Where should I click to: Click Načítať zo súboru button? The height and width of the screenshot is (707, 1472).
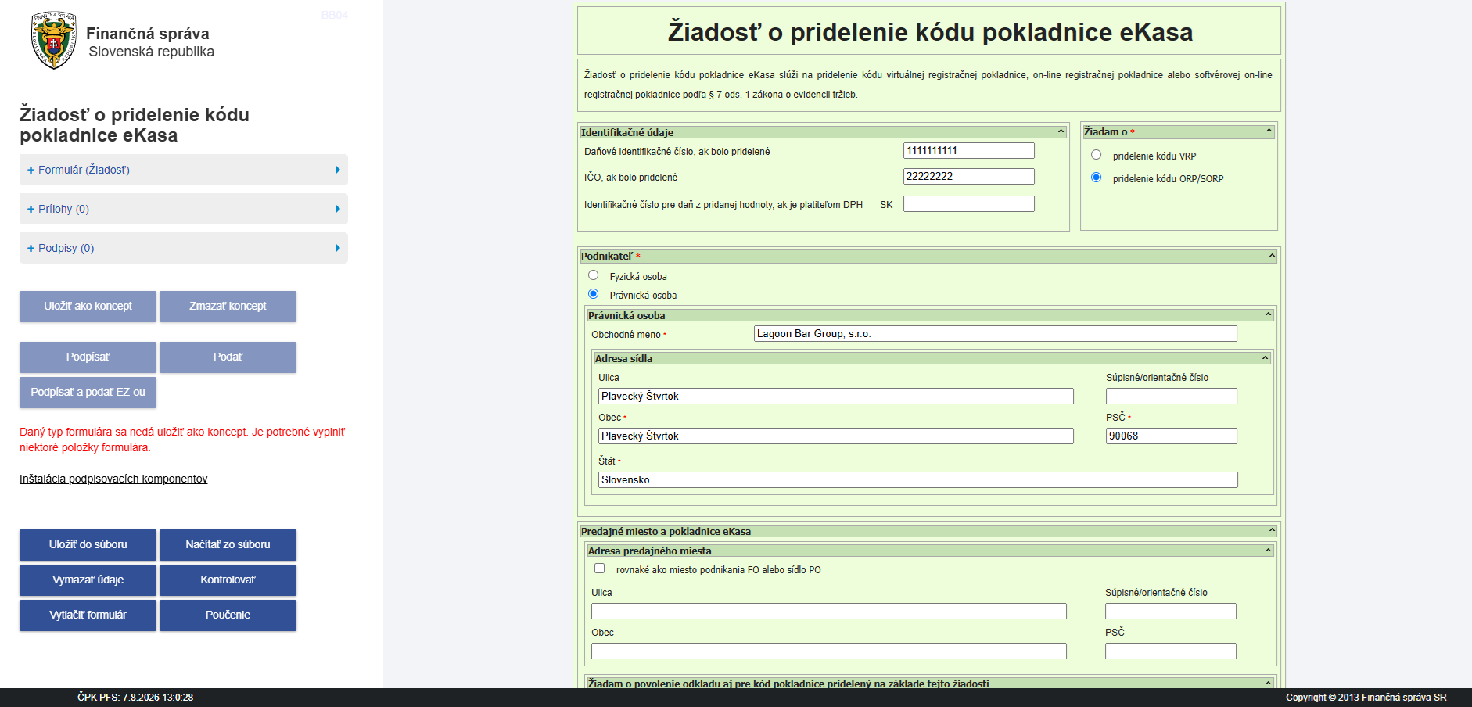(228, 545)
